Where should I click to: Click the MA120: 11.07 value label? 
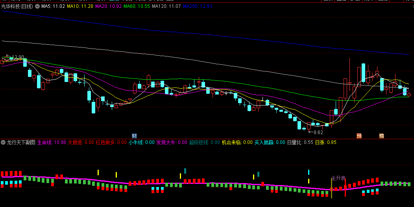coord(166,6)
